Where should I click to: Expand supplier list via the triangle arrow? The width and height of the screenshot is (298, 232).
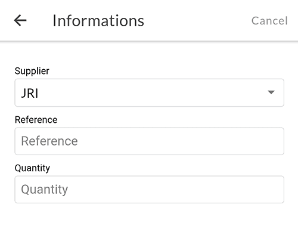coord(271,92)
